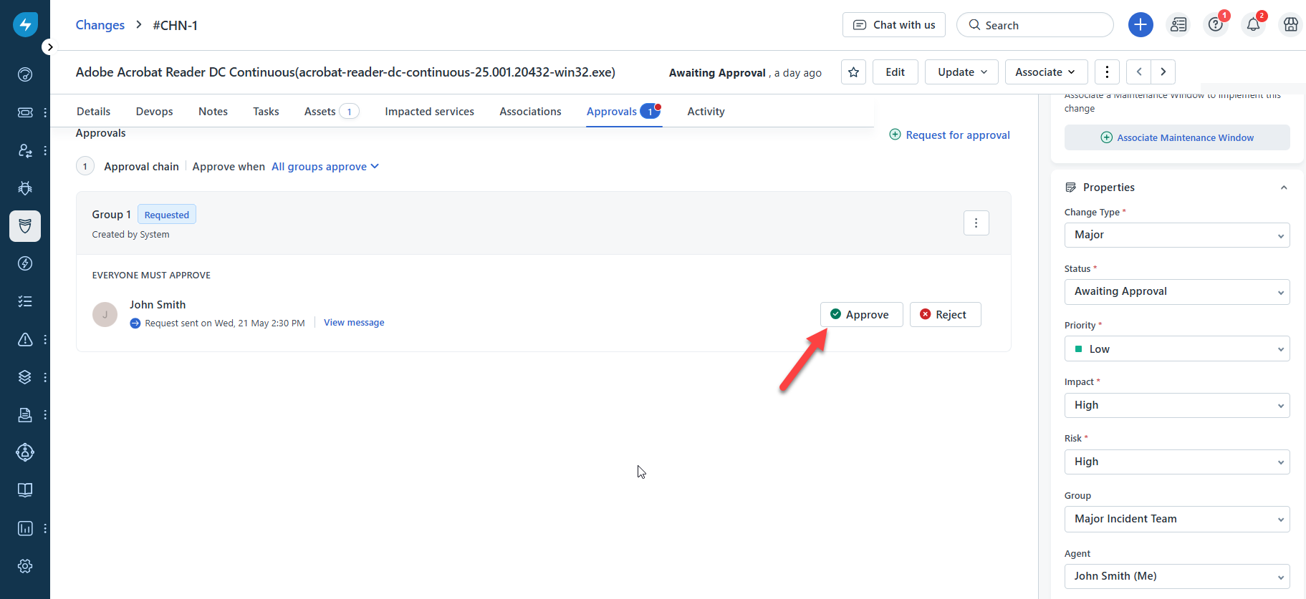Screen dimensions: 1306x599
Task: Go to previous change with left chevron
Action: pos(1138,72)
